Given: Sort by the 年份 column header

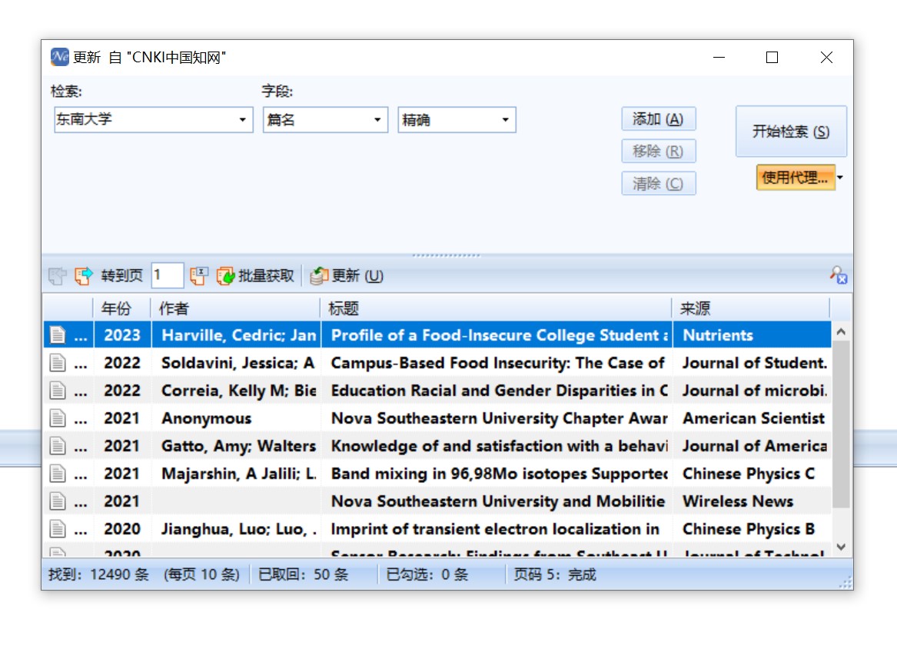Looking at the screenshot, I should (122, 308).
